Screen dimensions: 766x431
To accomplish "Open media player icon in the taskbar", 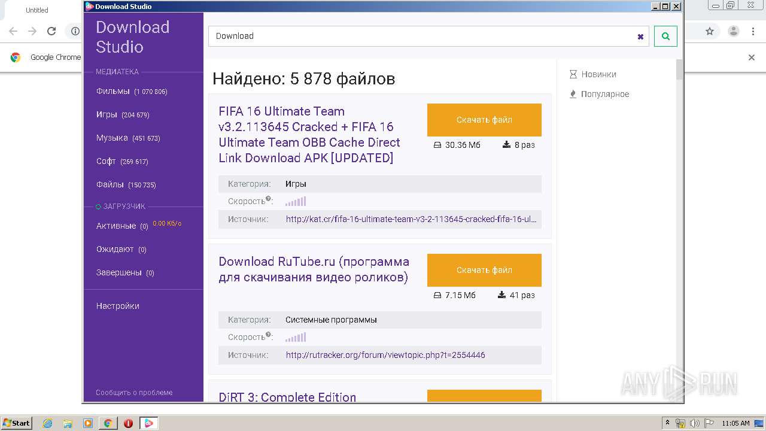I will pos(88,423).
